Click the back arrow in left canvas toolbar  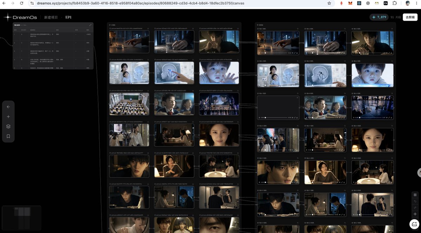[8, 107]
